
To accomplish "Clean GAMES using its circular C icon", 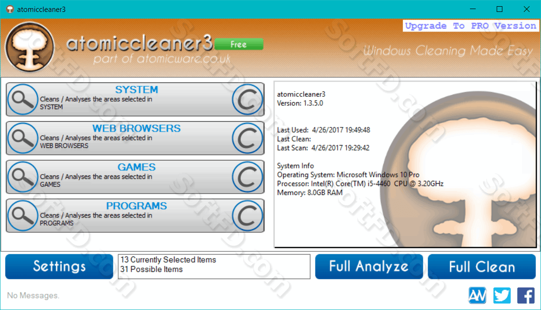I will pos(247,177).
